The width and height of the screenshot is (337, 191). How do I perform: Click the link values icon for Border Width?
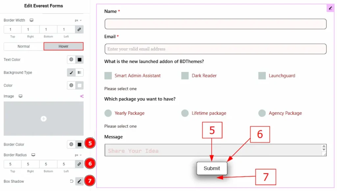point(79,30)
